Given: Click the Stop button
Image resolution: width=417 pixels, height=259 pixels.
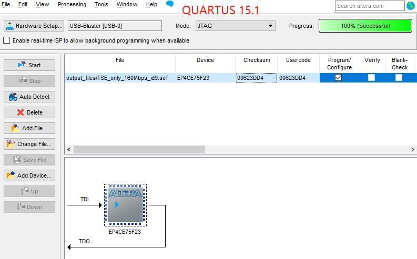Looking at the screenshot, I should click(29, 81).
